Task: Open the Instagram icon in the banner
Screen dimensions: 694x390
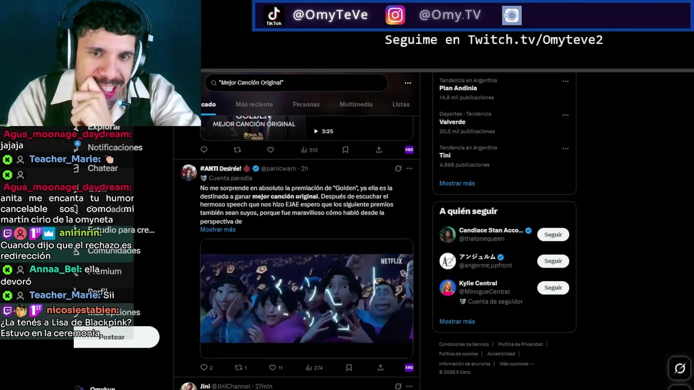Action: 395,15
